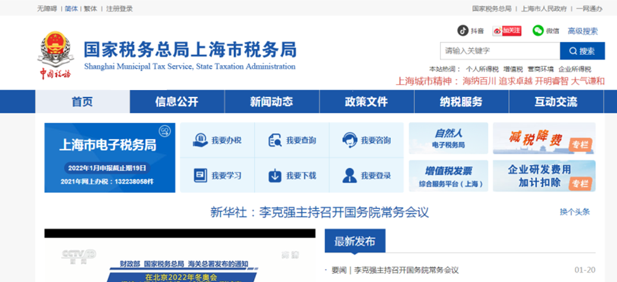Switch to 政策文件 in the navigation
617x282 pixels.
coord(367,102)
